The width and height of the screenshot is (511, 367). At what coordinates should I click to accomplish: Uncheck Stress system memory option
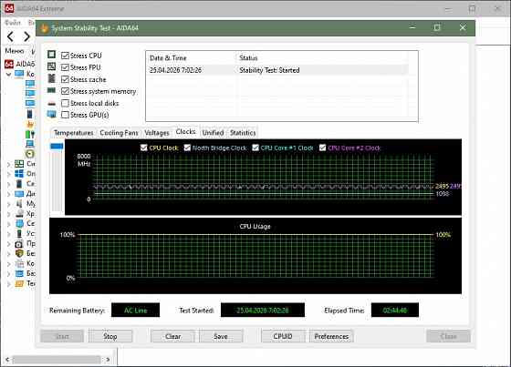[65, 91]
